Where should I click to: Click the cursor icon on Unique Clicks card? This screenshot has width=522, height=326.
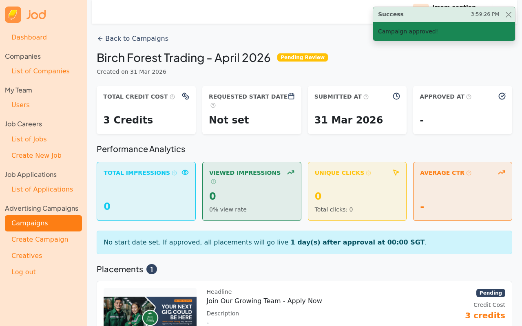396,172
